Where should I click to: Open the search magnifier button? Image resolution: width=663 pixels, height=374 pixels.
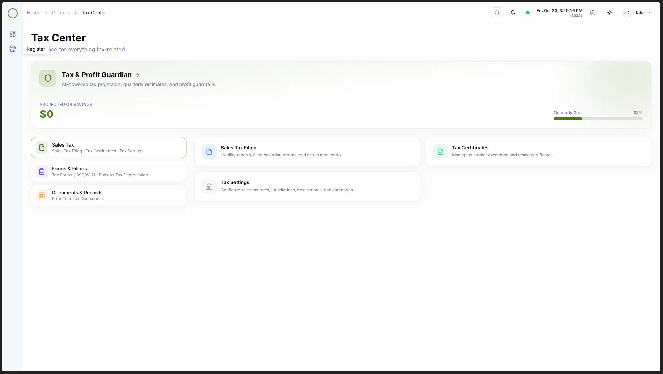(497, 13)
